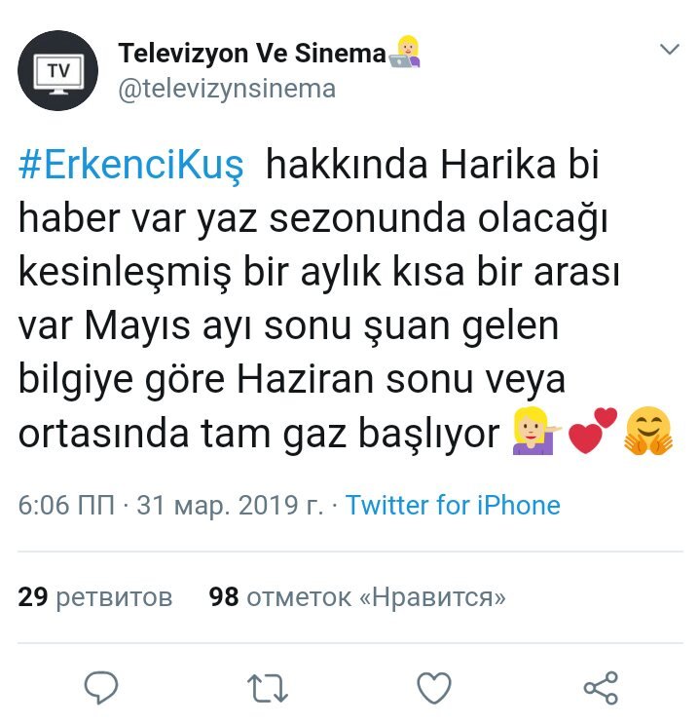
Task: Click the woman tipping hand emoji
Action: coord(536,431)
